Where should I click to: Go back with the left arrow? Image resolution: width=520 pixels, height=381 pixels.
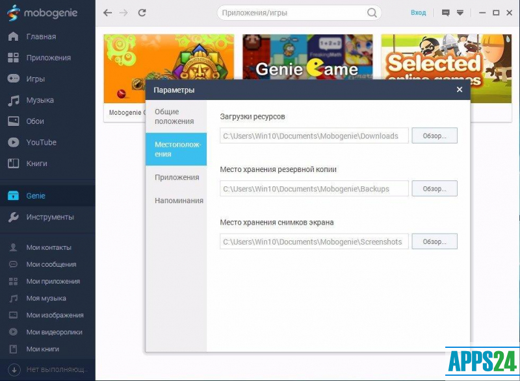tap(107, 12)
